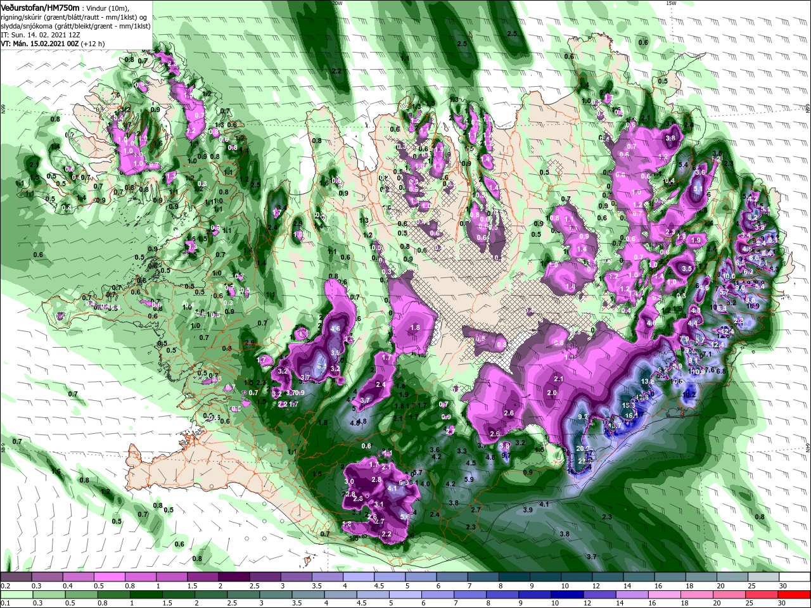811x608 pixels.
Task: Click the 0.2 label on the upper legend
Action: pyautogui.click(x=6, y=586)
